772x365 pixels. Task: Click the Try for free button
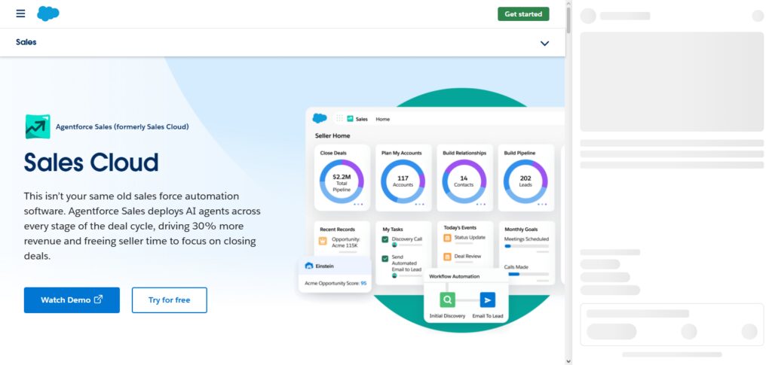point(170,300)
